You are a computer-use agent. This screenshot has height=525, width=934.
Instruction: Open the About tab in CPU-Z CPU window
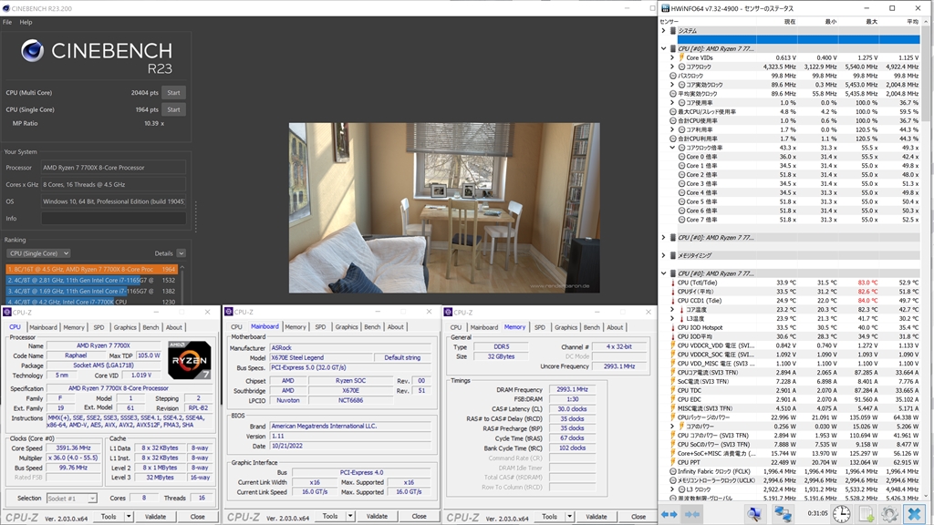coord(174,327)
